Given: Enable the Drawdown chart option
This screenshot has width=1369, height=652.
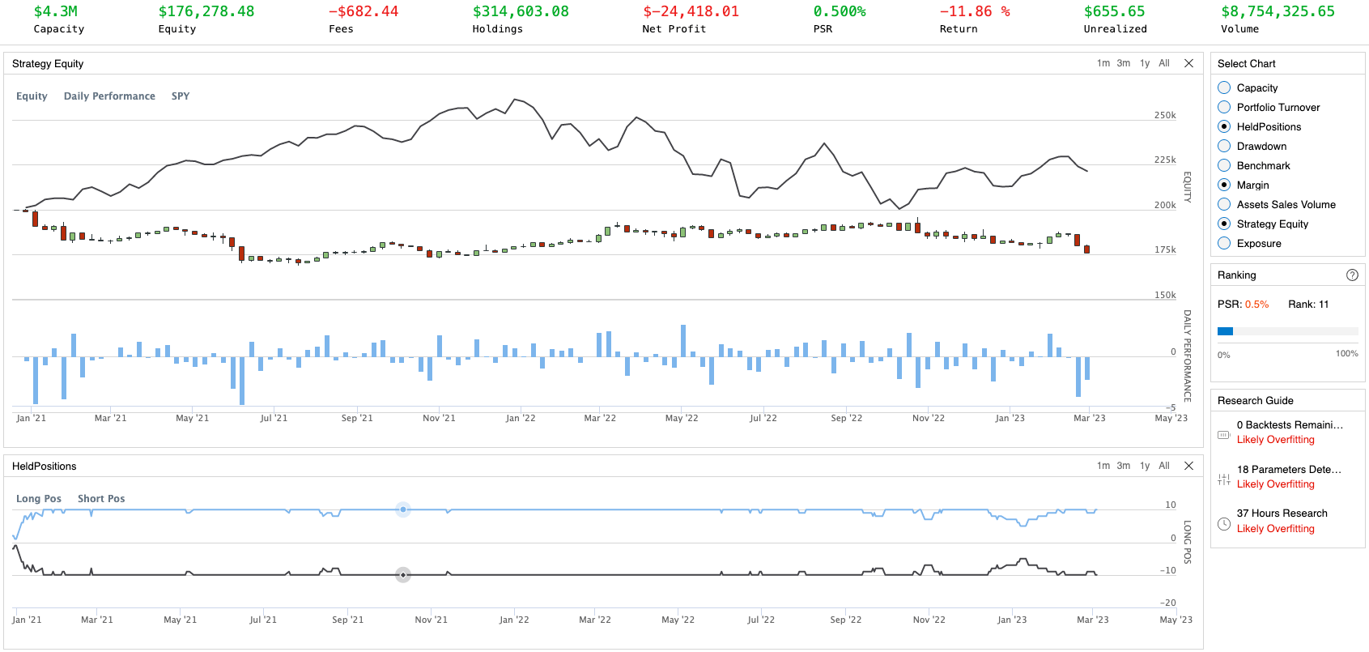Looking at the screenshot, I should (x=1224, y=146).
